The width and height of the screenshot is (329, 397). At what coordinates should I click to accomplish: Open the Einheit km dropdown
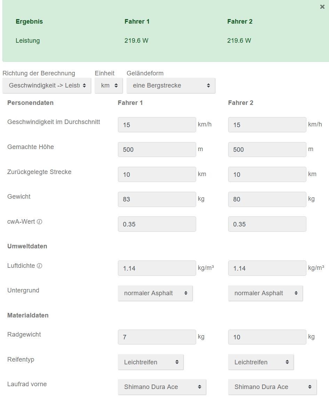(x=109, y=85)
